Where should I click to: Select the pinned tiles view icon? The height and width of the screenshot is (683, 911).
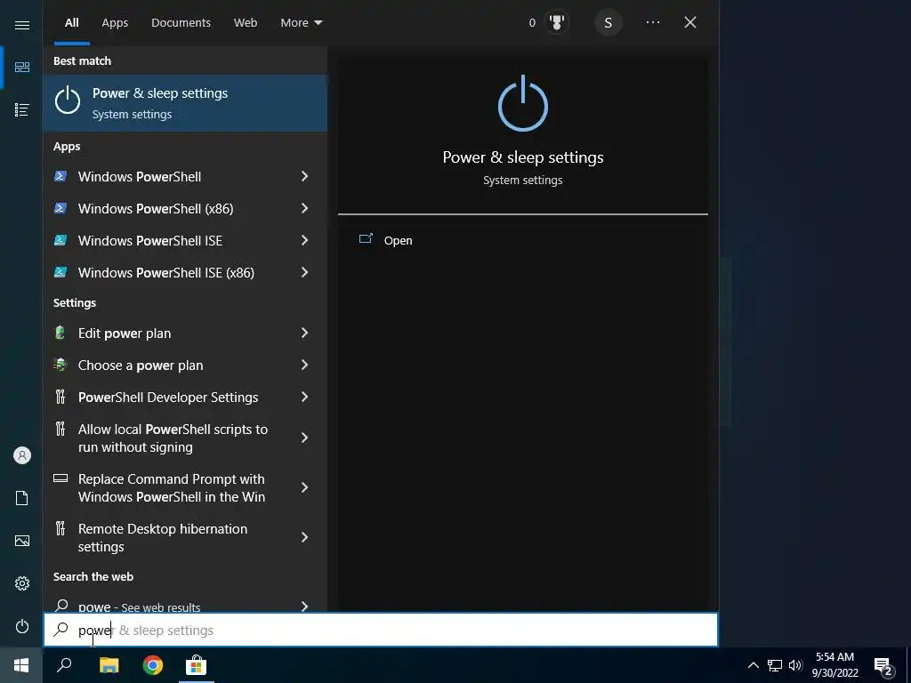coord(22,68)
